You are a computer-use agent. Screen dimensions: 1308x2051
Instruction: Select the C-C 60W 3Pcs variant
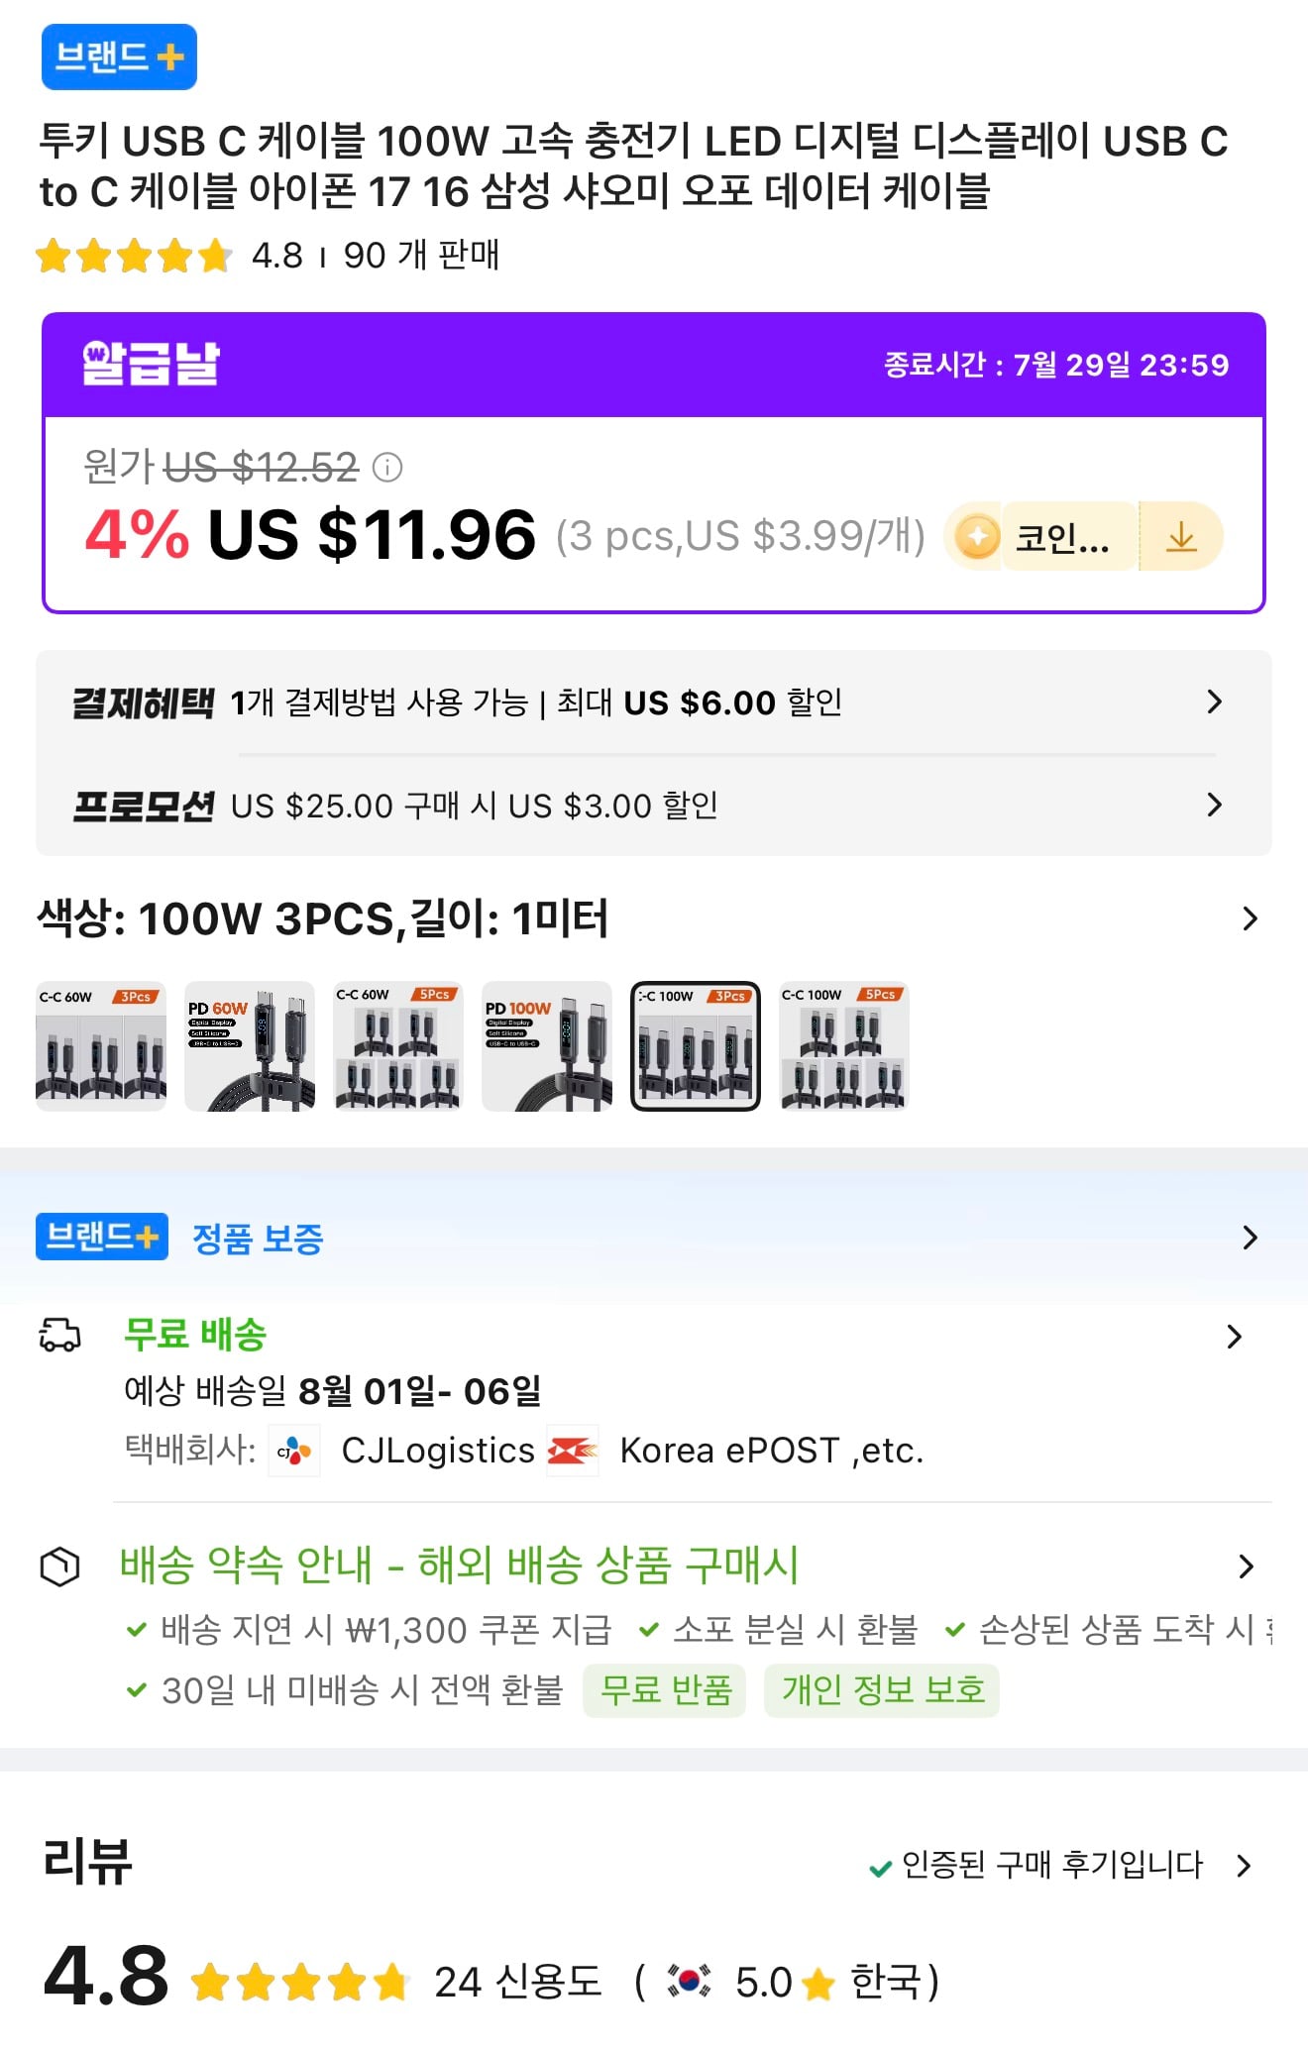point(101,1046)
